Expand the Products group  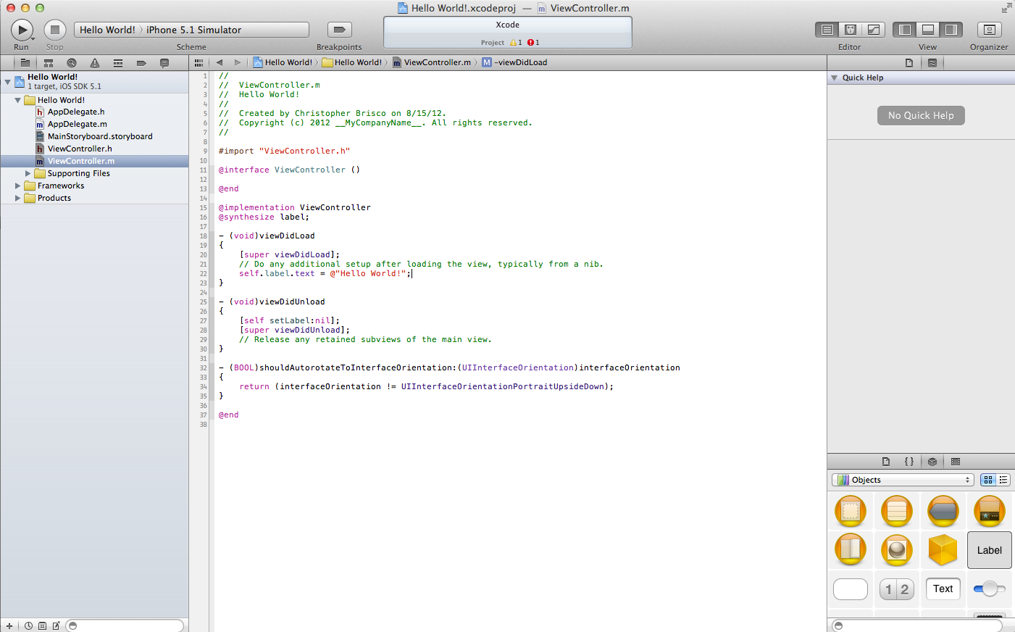[18, 198]
